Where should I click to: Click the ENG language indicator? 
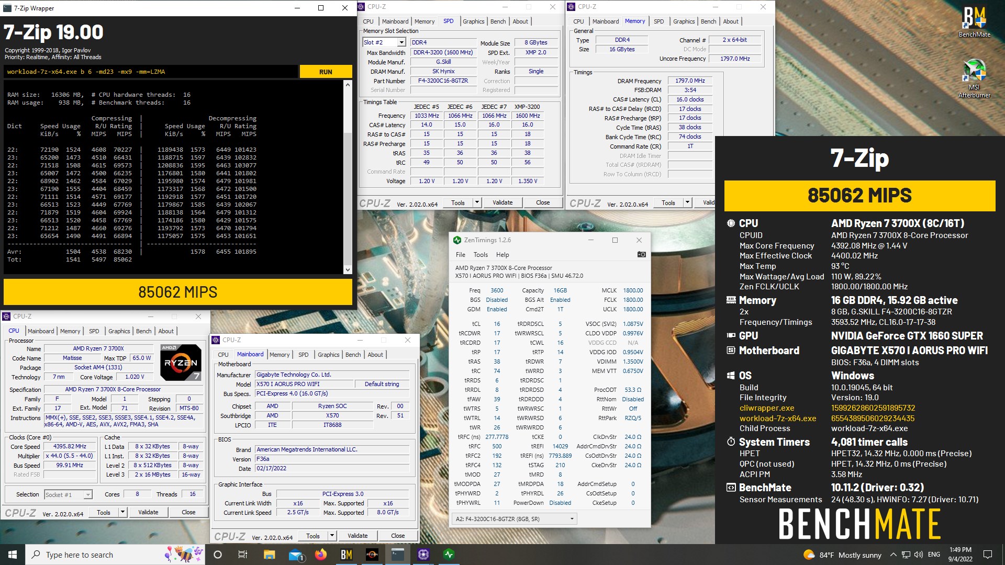tap(934, 555)
